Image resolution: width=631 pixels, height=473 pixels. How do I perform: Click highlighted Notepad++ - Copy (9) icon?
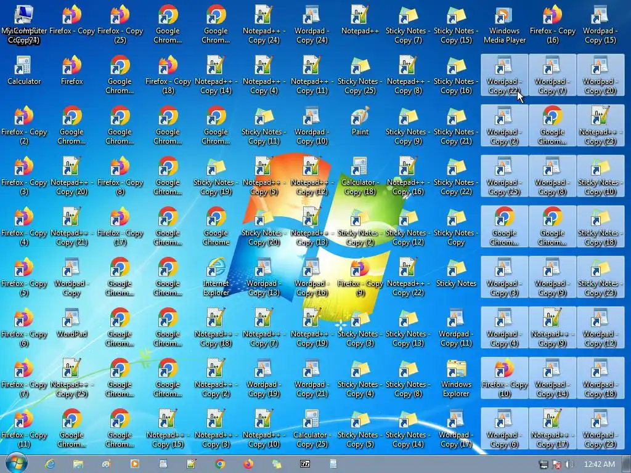click(552, 328)
